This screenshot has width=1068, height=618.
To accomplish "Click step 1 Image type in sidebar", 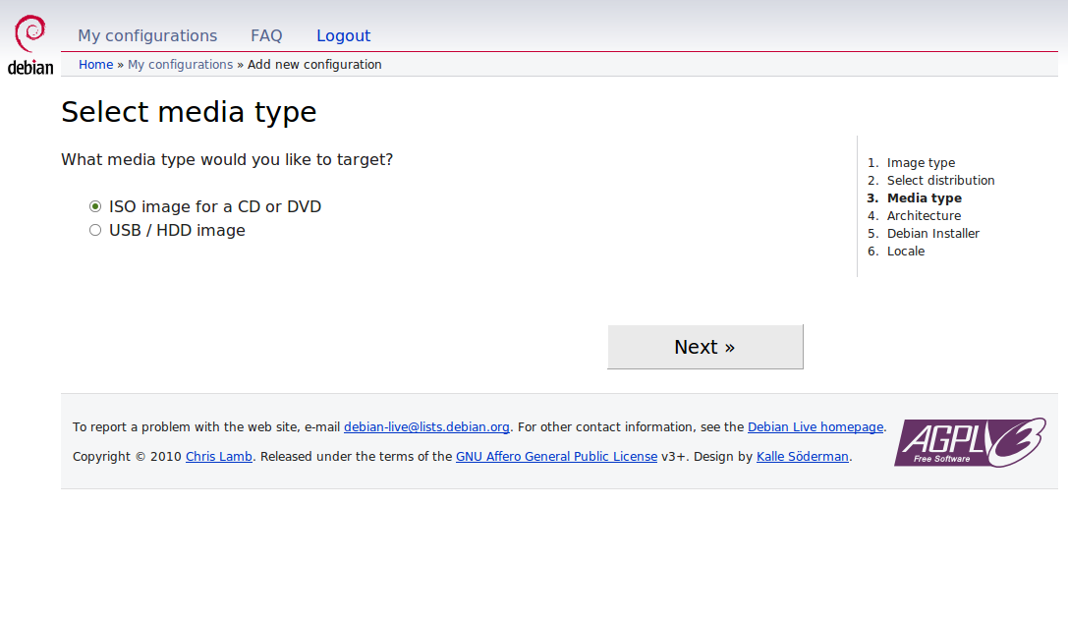I will pos(921,163).
